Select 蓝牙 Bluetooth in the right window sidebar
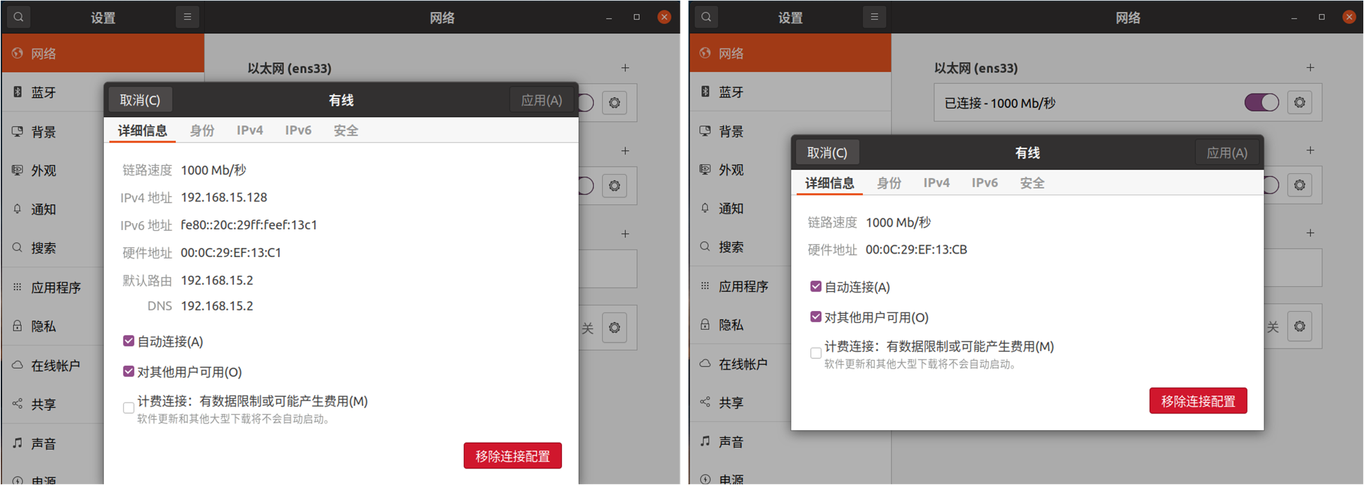 (x=731, y=92)
